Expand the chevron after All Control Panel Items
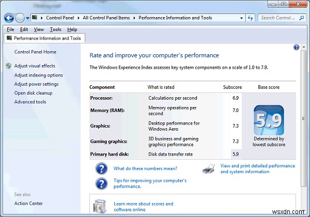 [x=134, y=18]
